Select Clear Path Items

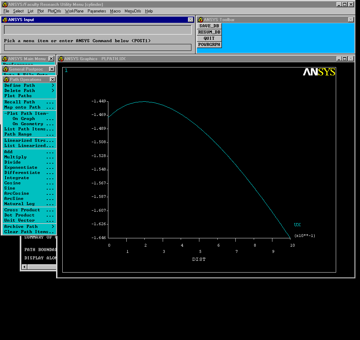point(29,232)
